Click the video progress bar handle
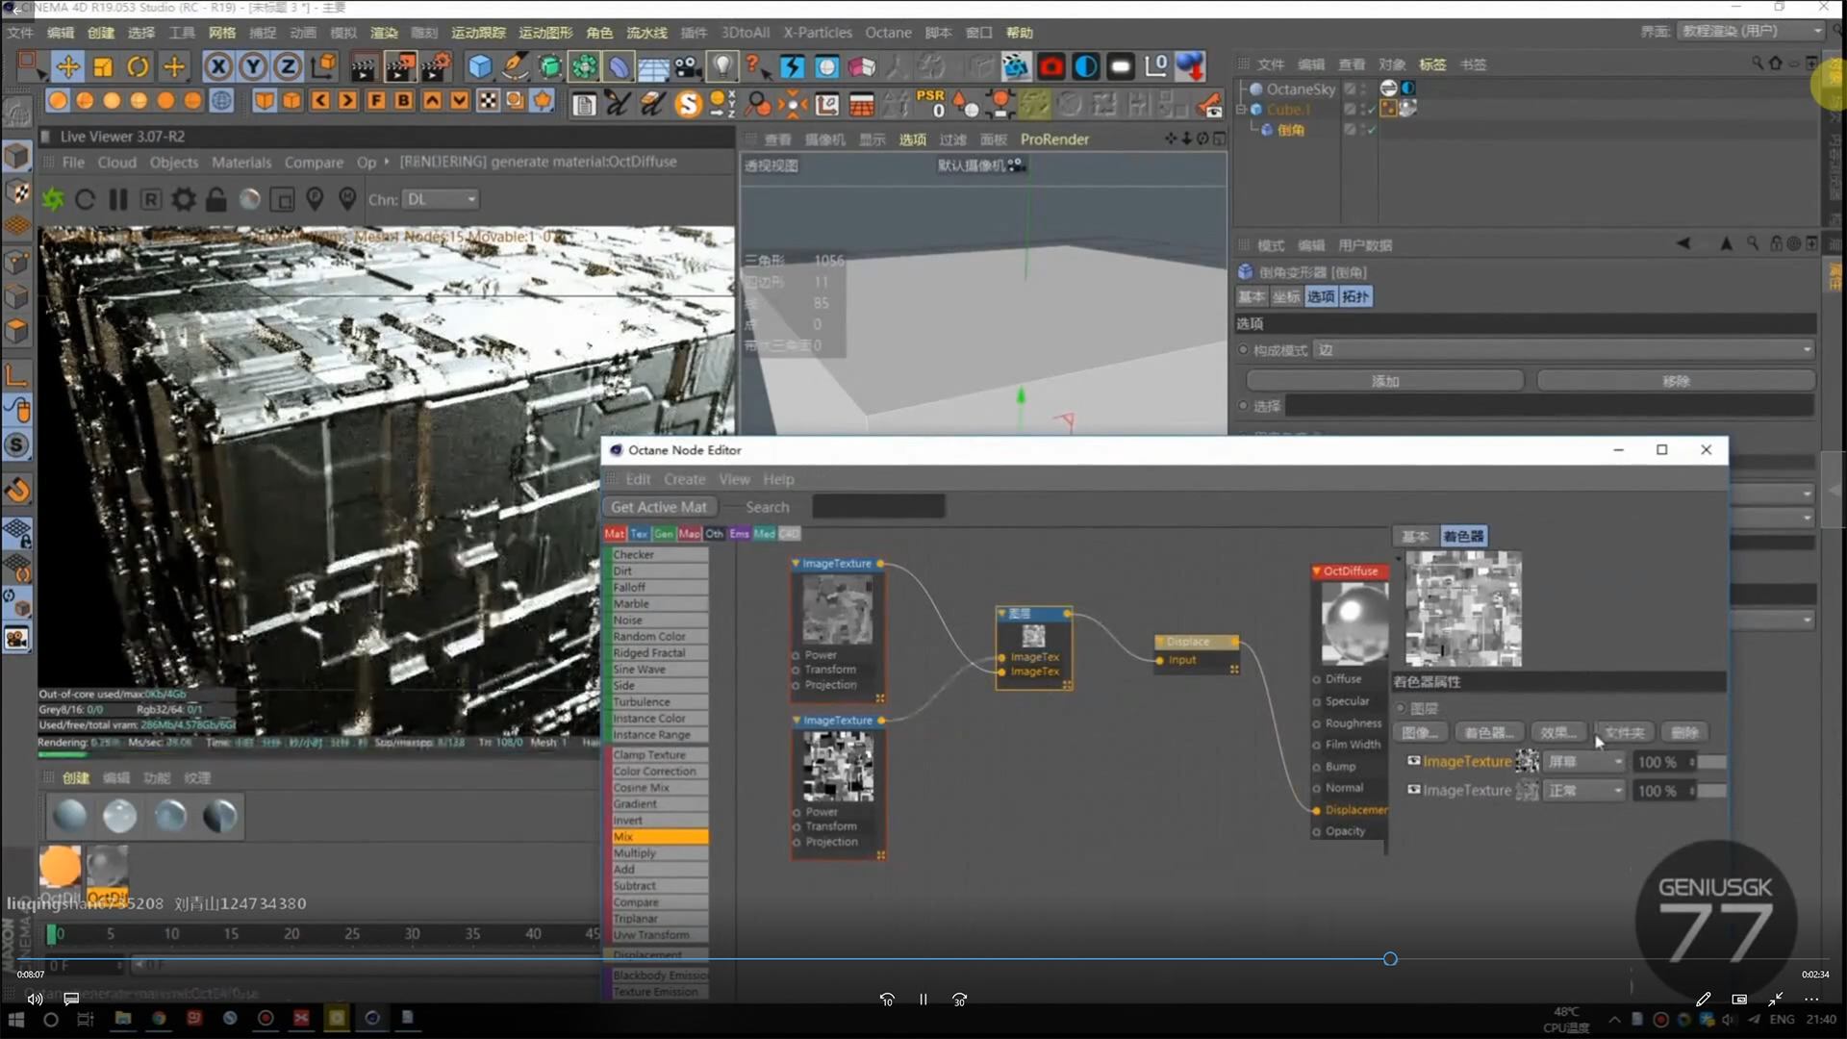 1390,959
